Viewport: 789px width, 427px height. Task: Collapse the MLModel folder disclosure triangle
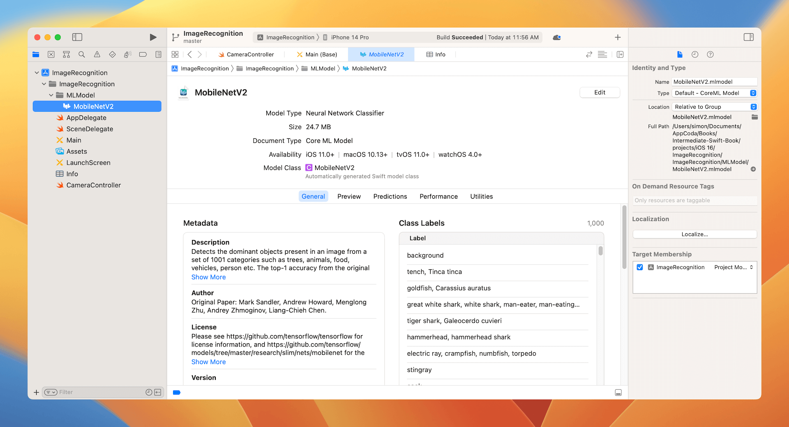(x=51, y=95)
